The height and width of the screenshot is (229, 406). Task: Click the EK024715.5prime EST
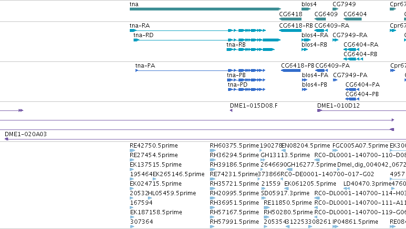coord(132,189)
